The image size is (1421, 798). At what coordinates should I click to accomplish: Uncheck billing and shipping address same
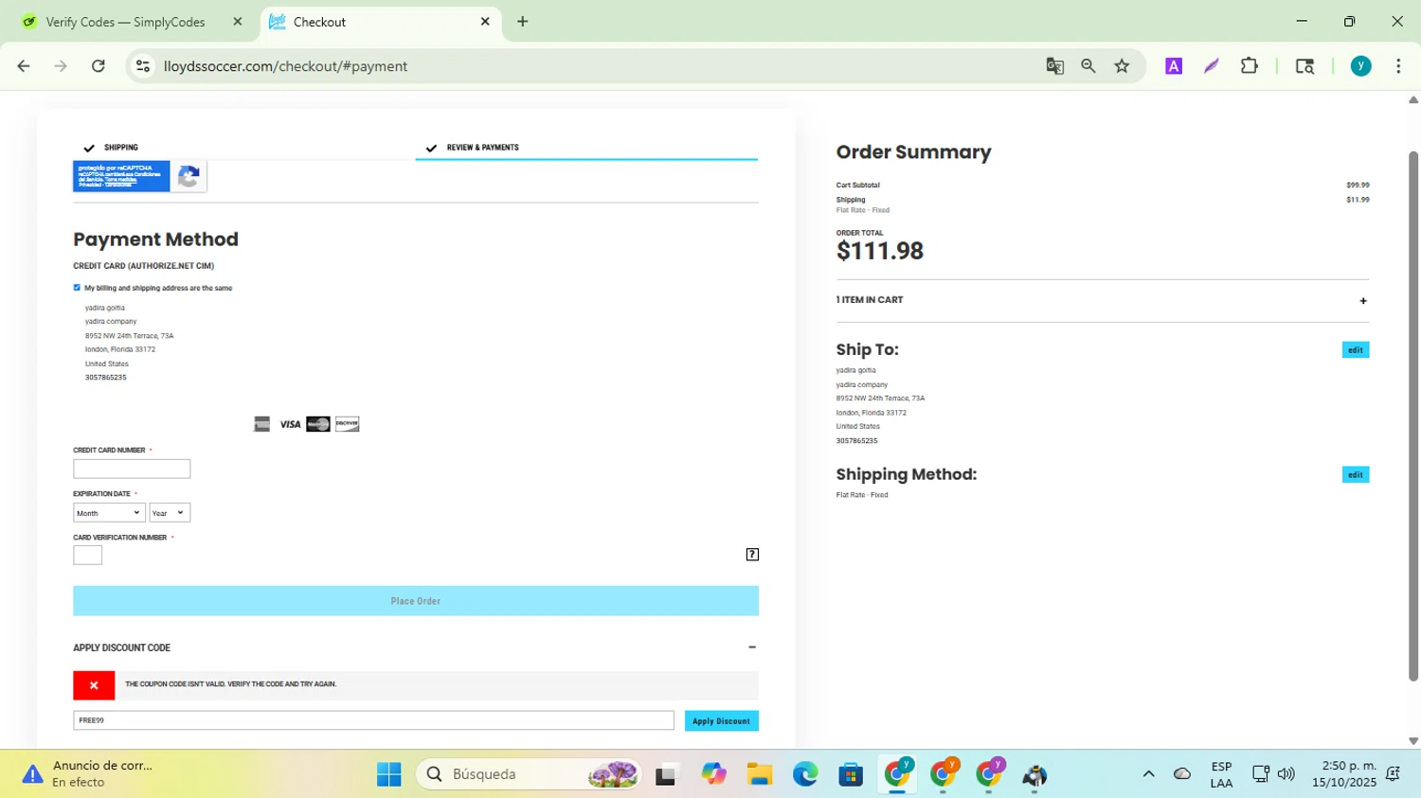coord(77,288)
